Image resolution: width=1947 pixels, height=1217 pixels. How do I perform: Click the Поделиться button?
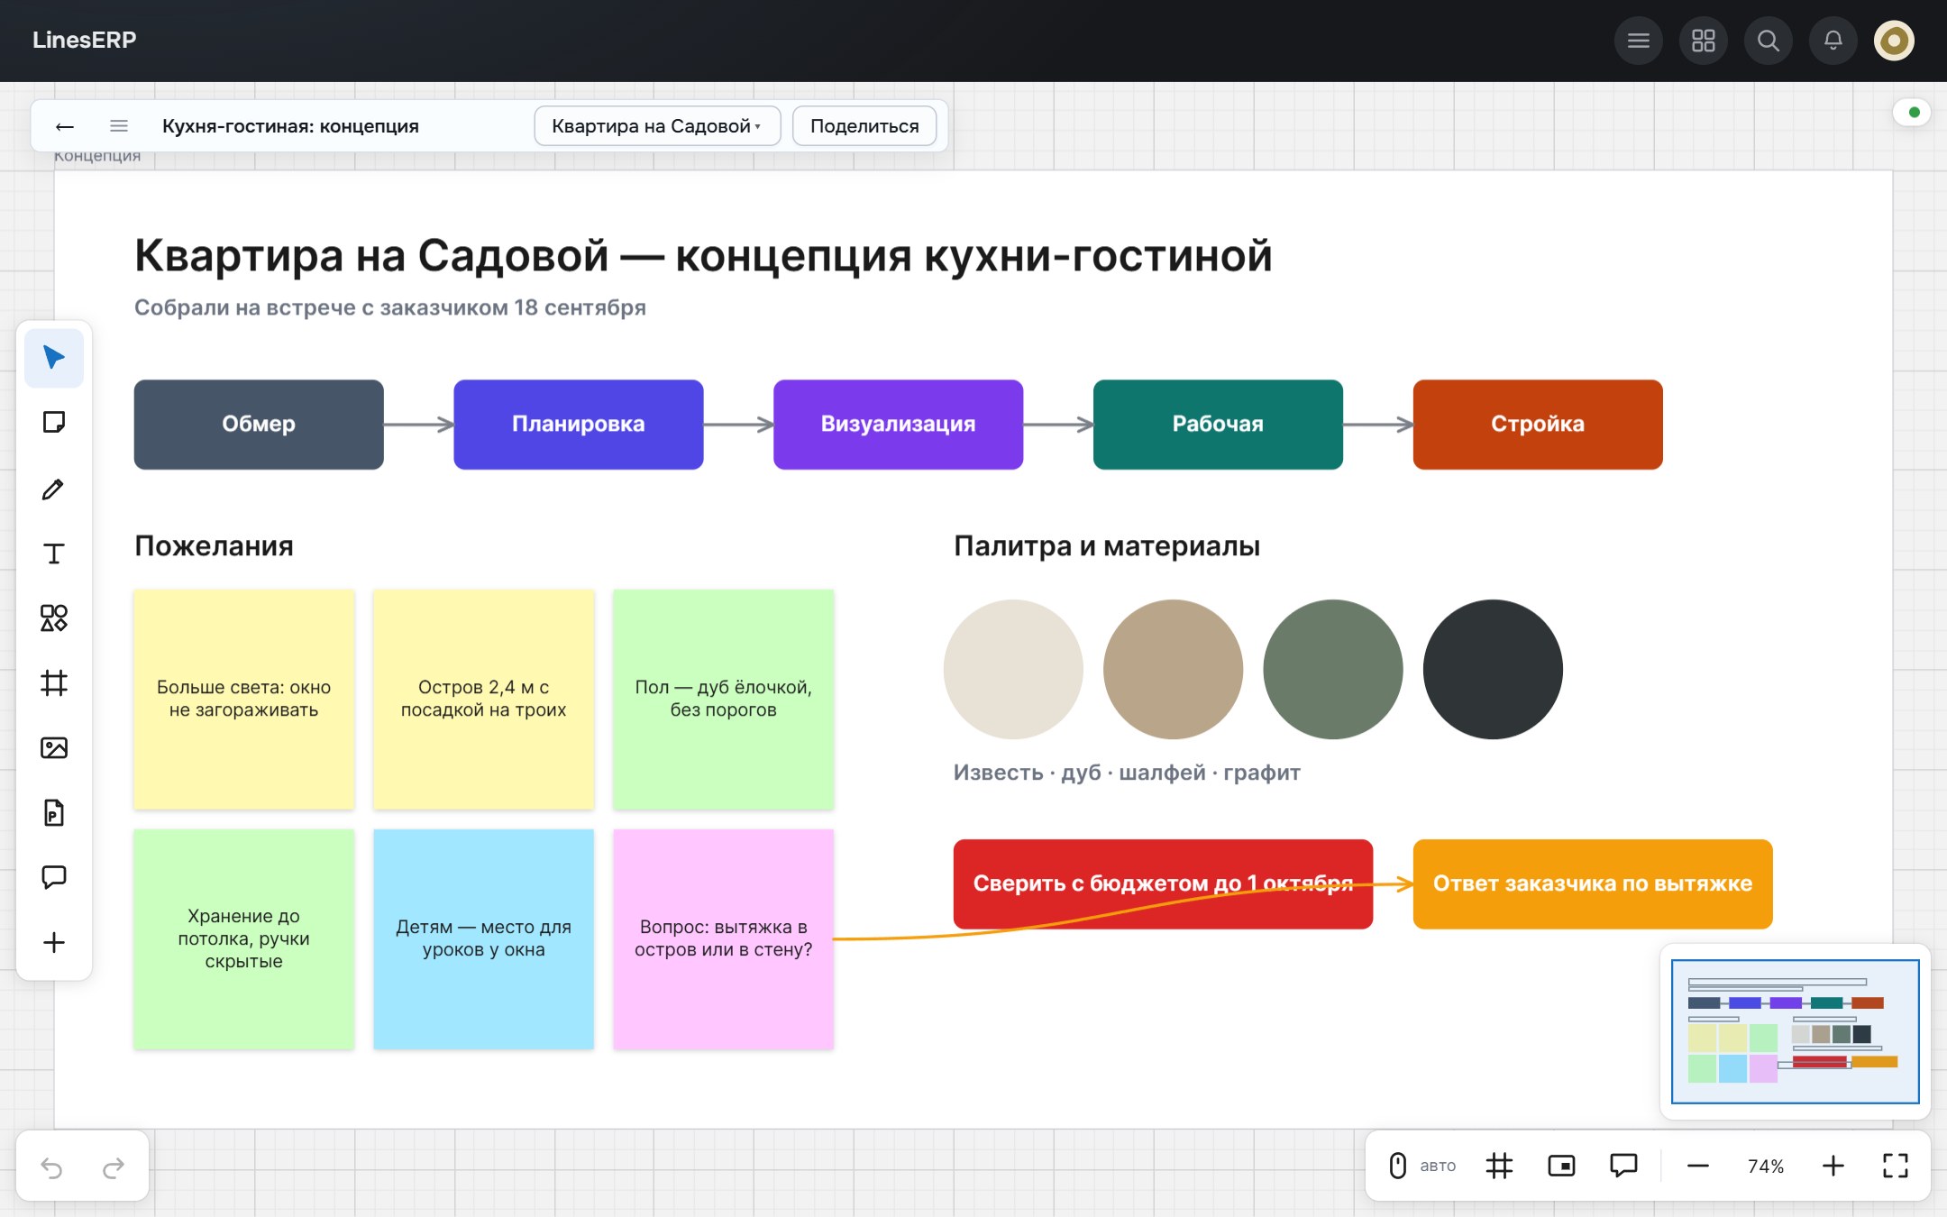click(864, 126)
